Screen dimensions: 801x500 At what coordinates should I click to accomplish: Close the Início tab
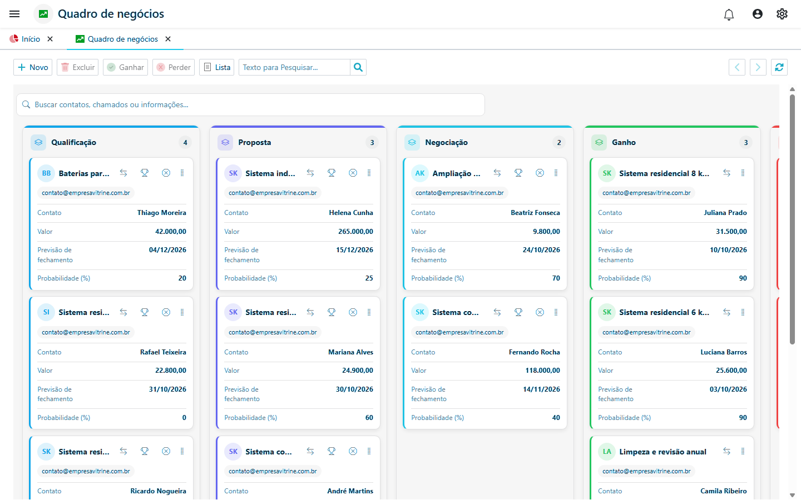coord(50,39)
